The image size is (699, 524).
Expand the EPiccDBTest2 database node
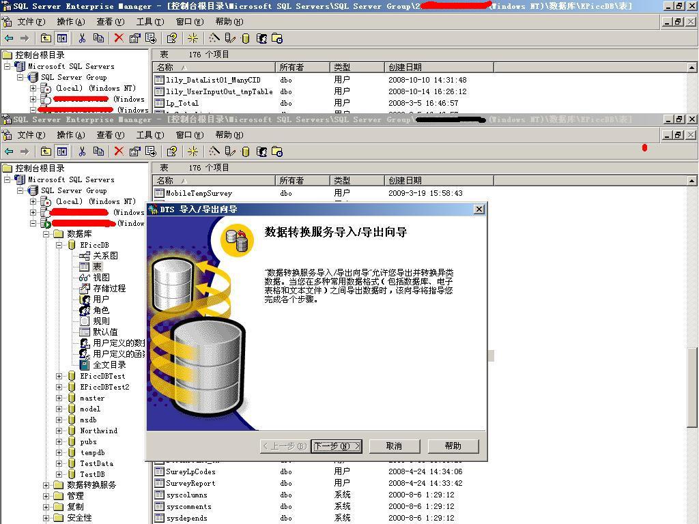tap(59, 388)
